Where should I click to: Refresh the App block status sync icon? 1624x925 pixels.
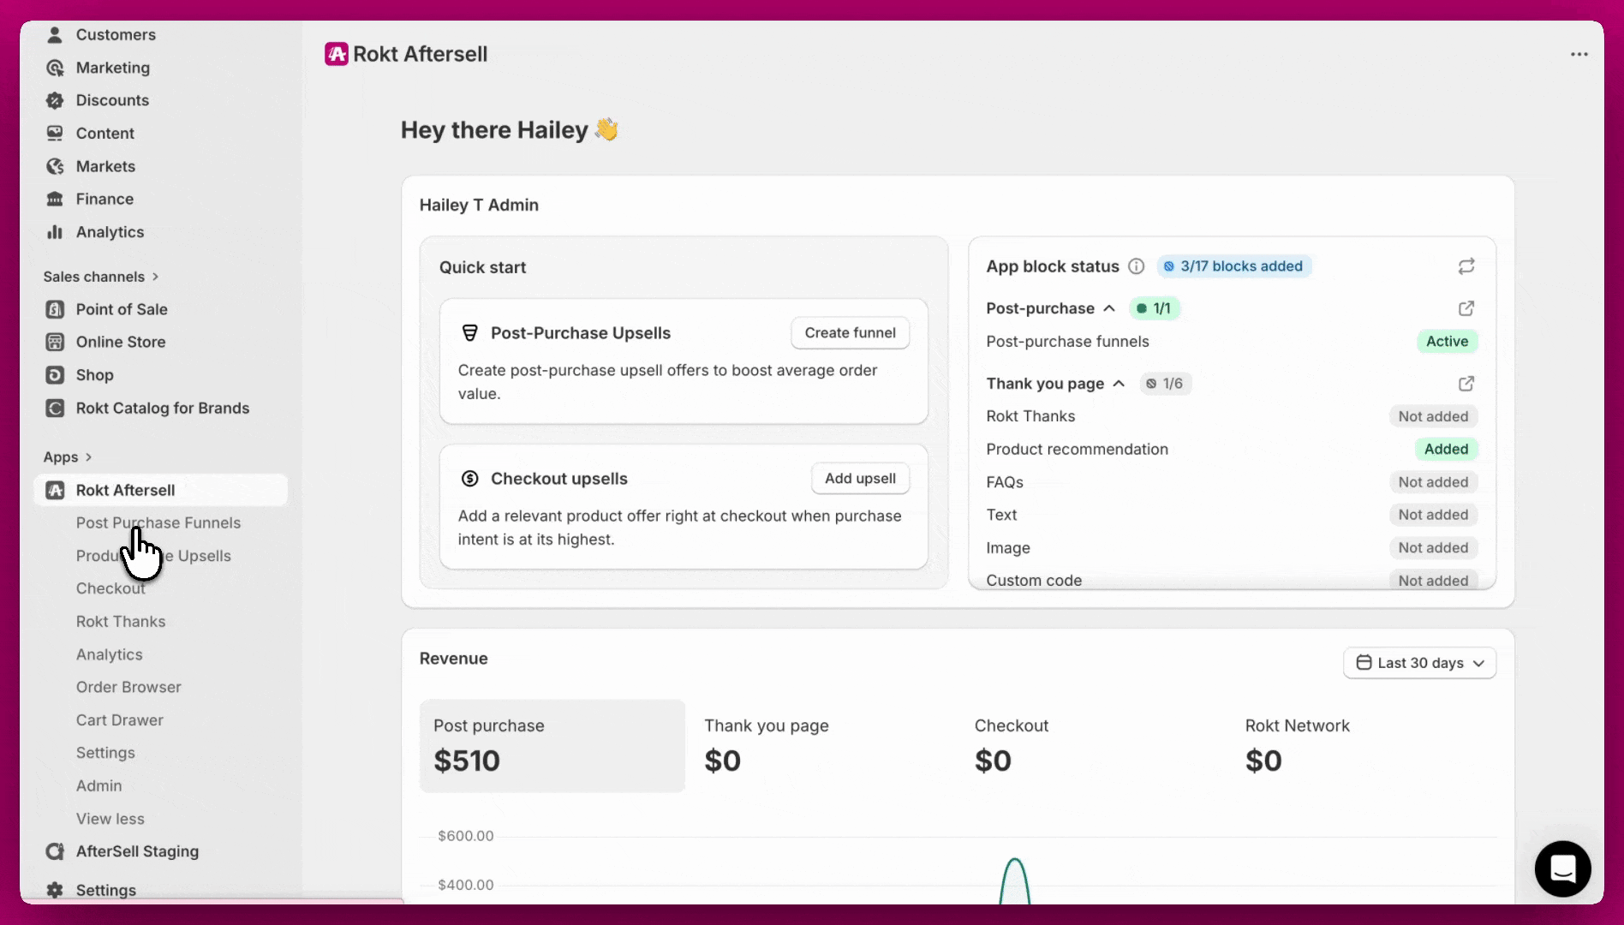click(x=1466, y=266)
